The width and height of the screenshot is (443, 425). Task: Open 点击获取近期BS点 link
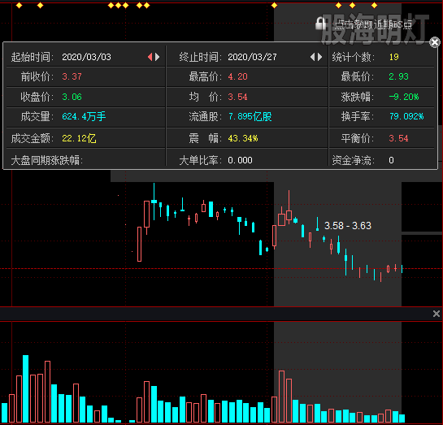coord(373,25)
